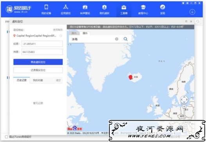The image size is (206, 142).
Task: Toggle the block iTunes auto-run checkbox
Action: pos(6,137)
